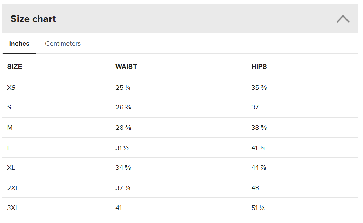The height and width of the screenshot is (223, 363).
Task: Click the M size row label
Action: (x=10, y=128)
